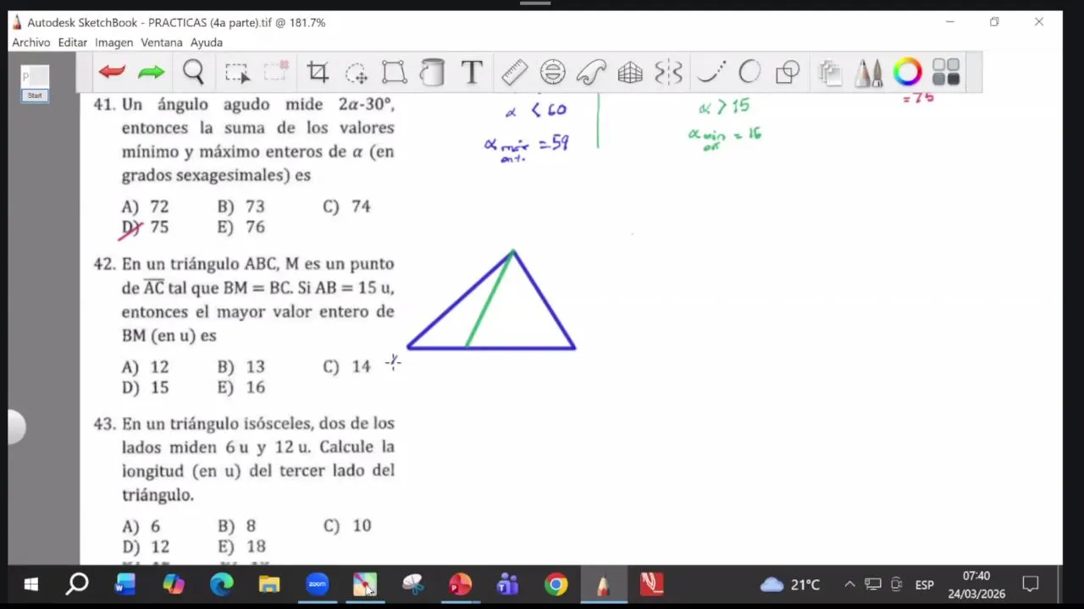Toggle the Symmetry tool

coord(668,73)
